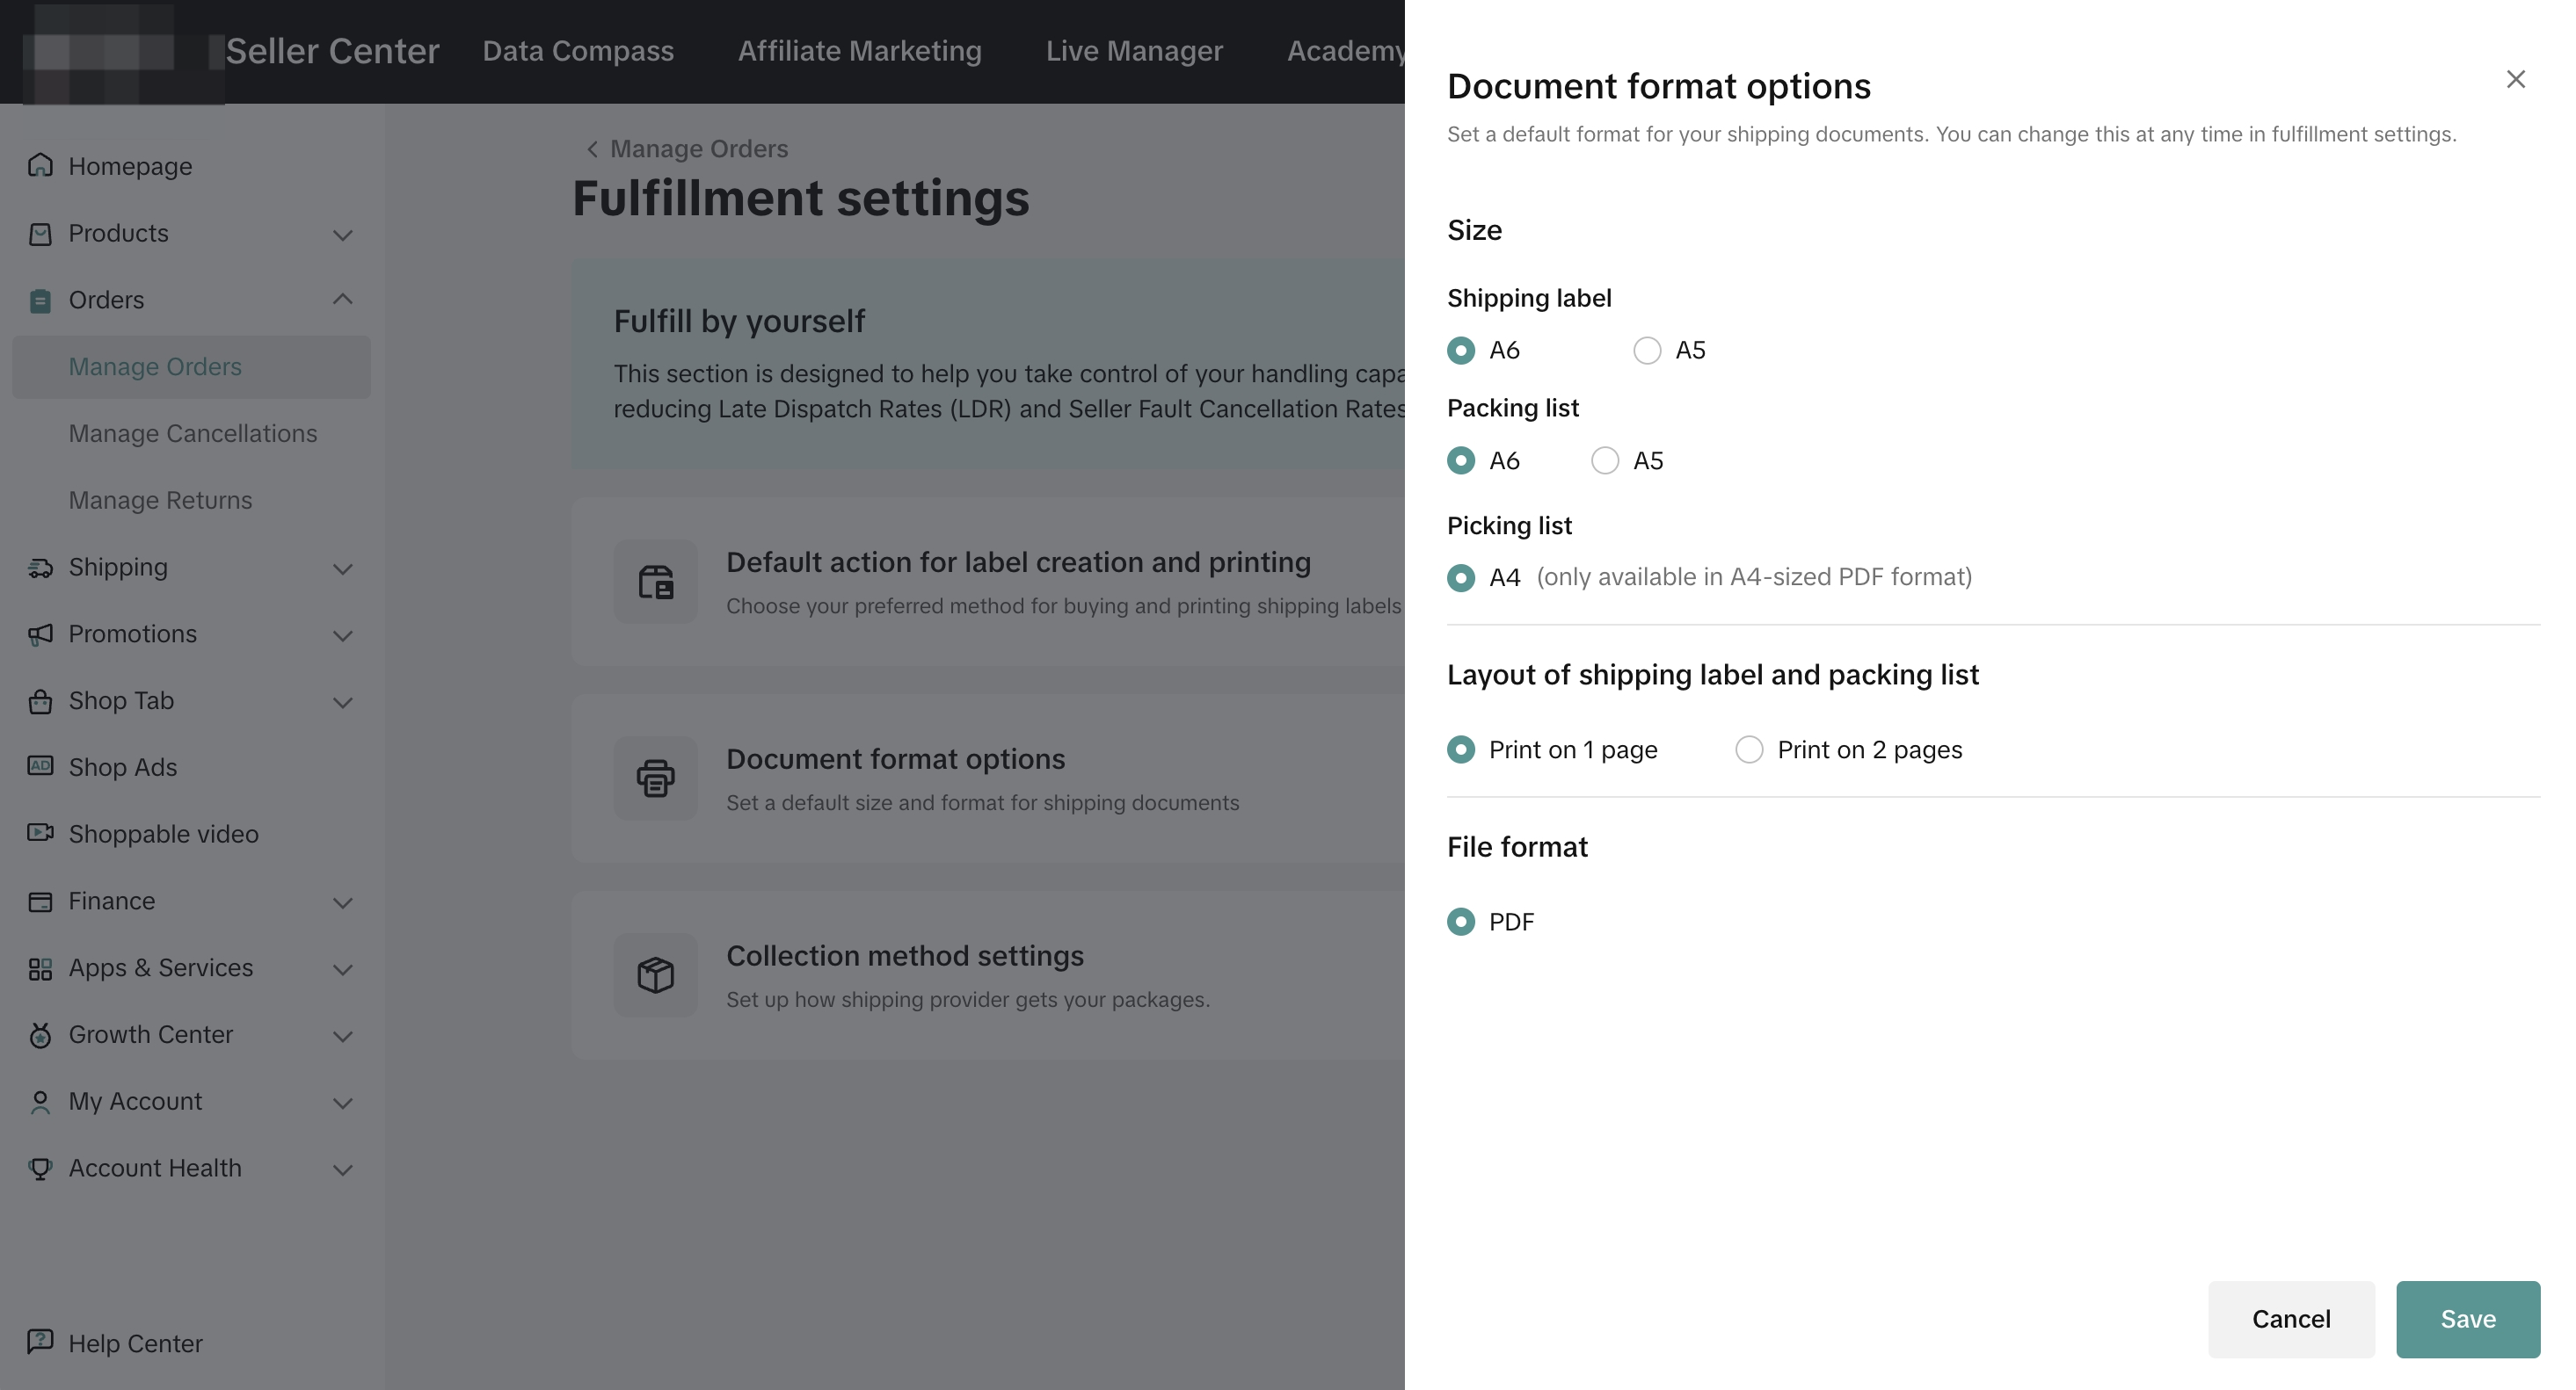The image size is (2576, 1390).
Task: Click the Help Center chat icon
Action: (x=40, y=1342)
